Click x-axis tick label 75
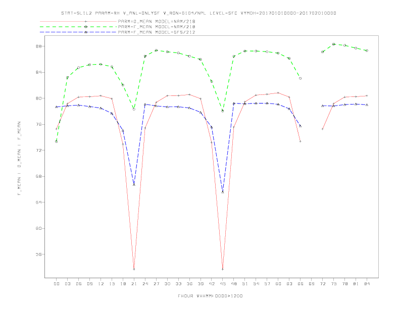Image resolution: width=400 pixels, height=309 pixels. tap(334, 284)
